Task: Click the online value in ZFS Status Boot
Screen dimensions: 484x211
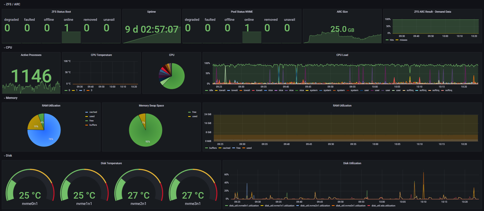Action: coord(66,28)
